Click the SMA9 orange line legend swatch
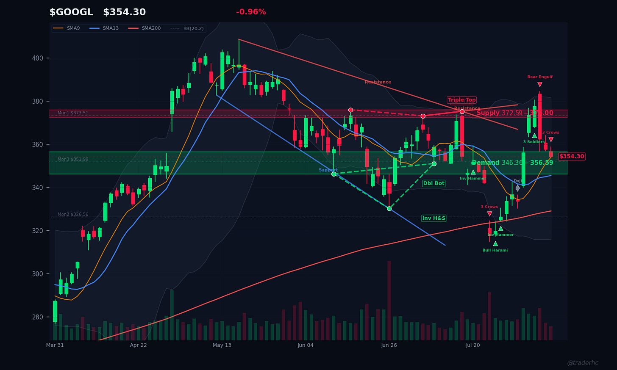Screen dimensions: 617x370 click(x=59, y=28)
